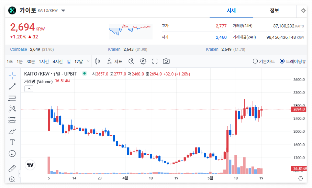Click the 3600.0 price scale label
The width and height of the screenshot is (312, 188).
coord(299,80)
